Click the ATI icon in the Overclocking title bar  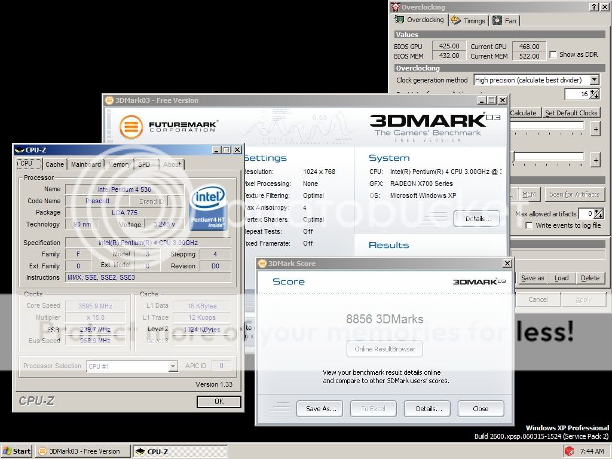click(x=394, y=7)
